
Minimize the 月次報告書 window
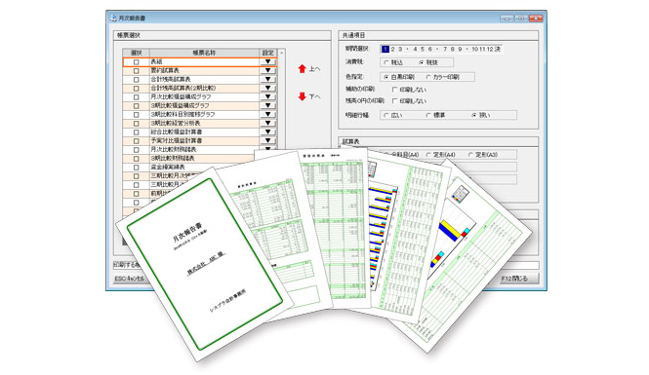click(507, 19)
